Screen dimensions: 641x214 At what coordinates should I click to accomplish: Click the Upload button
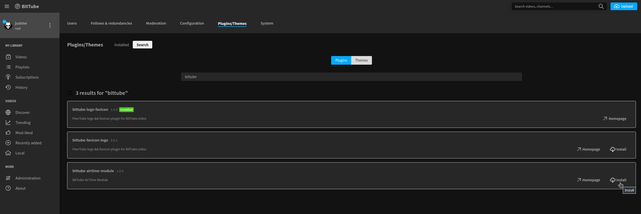point(624,6)
